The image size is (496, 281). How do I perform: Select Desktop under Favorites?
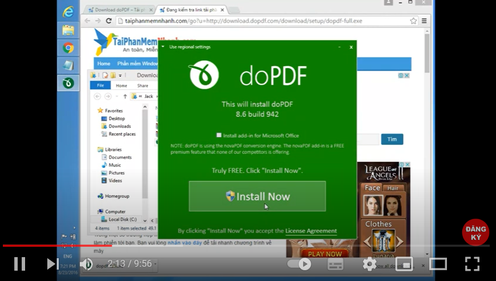pyautogui.click(x=117, y=119)
